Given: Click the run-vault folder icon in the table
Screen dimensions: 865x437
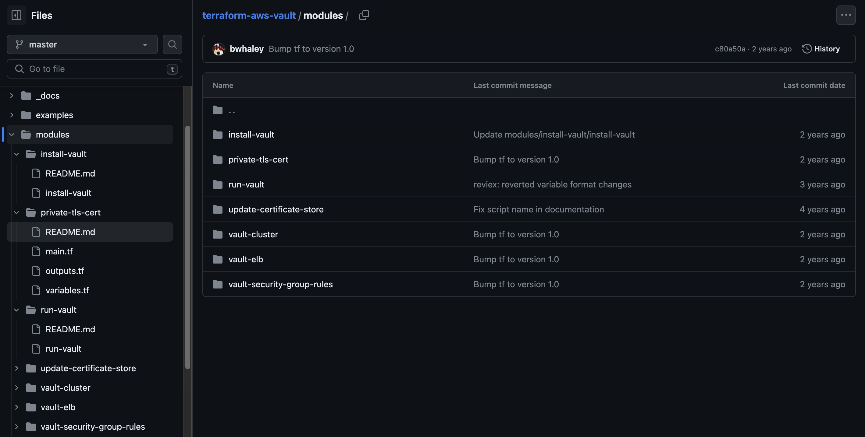Looking at the screenshot, I should [x=218, y=184].
